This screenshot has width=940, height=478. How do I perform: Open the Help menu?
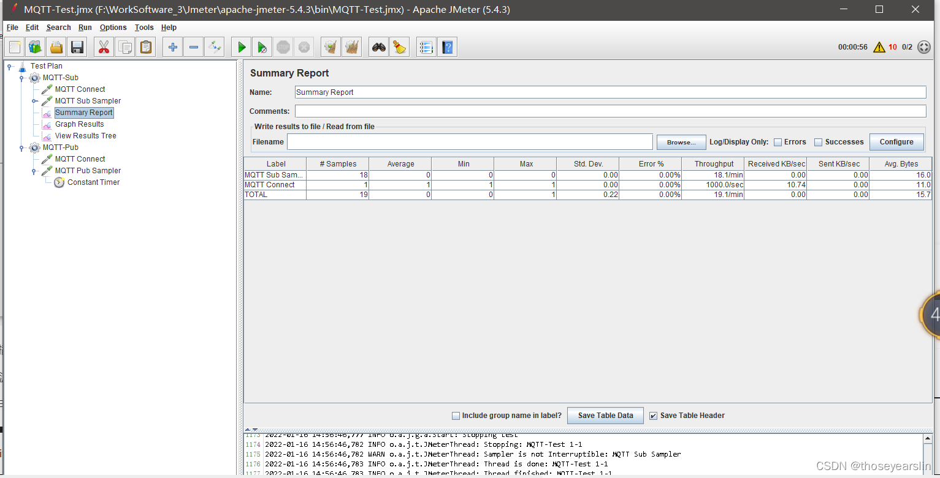coord(169,28)
